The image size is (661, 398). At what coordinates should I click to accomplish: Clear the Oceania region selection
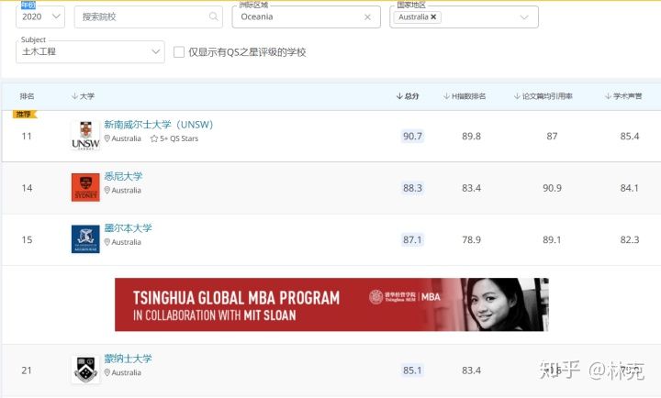coord(367,17)
